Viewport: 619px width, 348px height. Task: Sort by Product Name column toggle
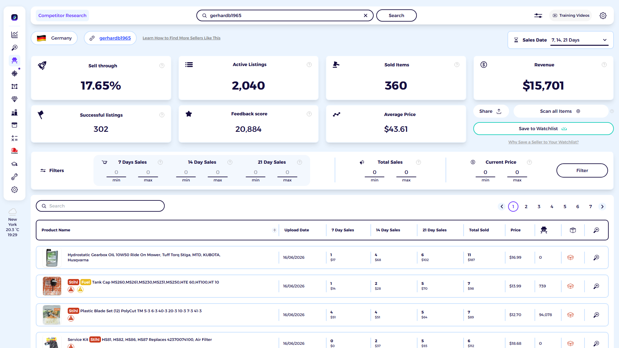(x=274, y=230)
